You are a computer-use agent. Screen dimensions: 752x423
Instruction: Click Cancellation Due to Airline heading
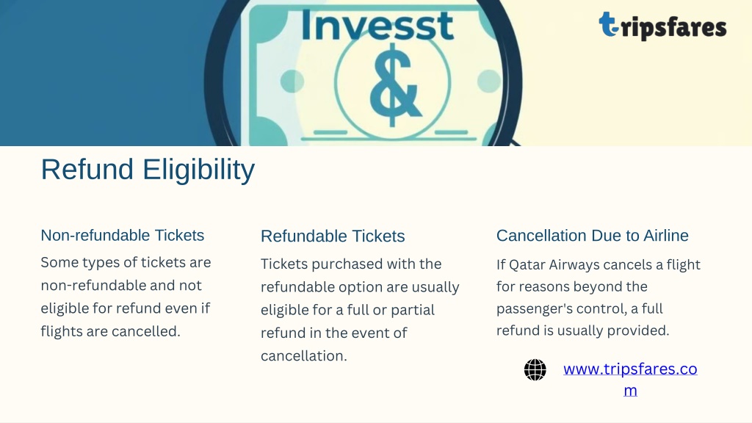point(593,236)
